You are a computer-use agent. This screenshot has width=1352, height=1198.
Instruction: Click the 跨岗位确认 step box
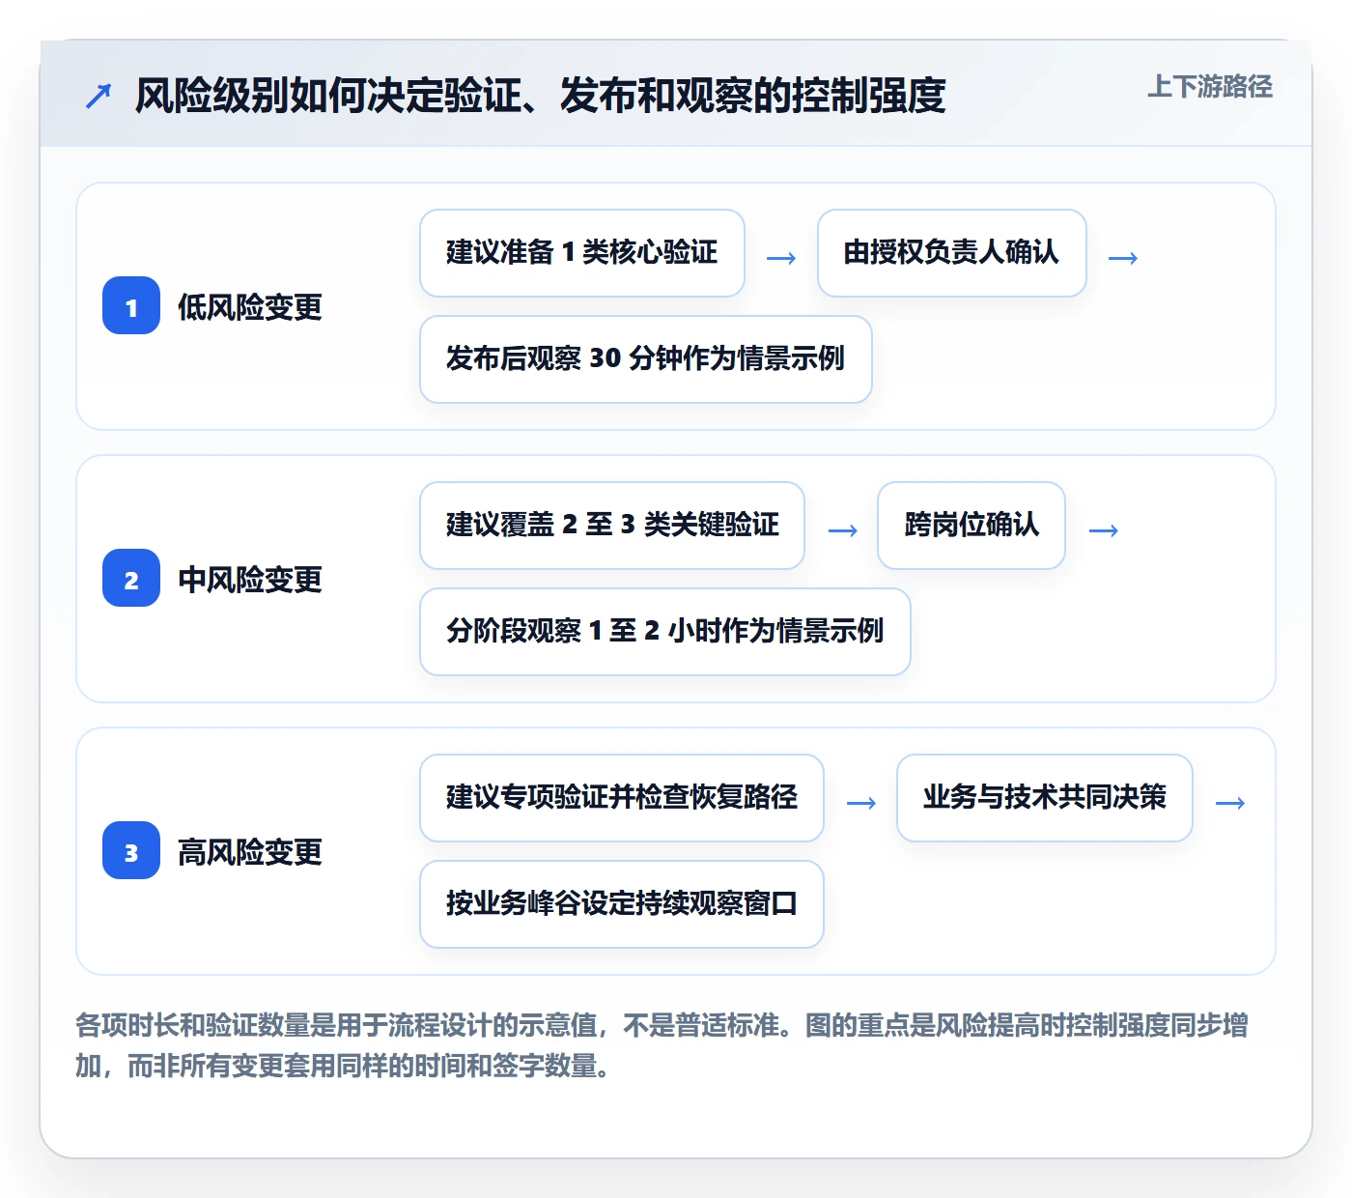tap(972, 526)
